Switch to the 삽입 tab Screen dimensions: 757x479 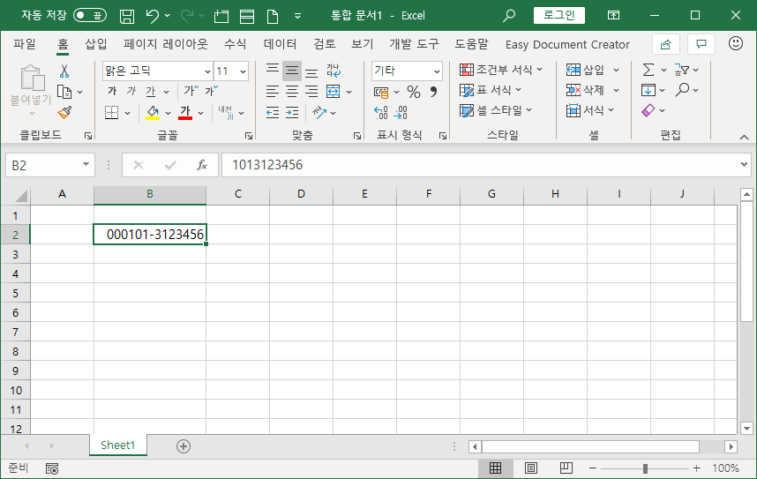(95, 44)
